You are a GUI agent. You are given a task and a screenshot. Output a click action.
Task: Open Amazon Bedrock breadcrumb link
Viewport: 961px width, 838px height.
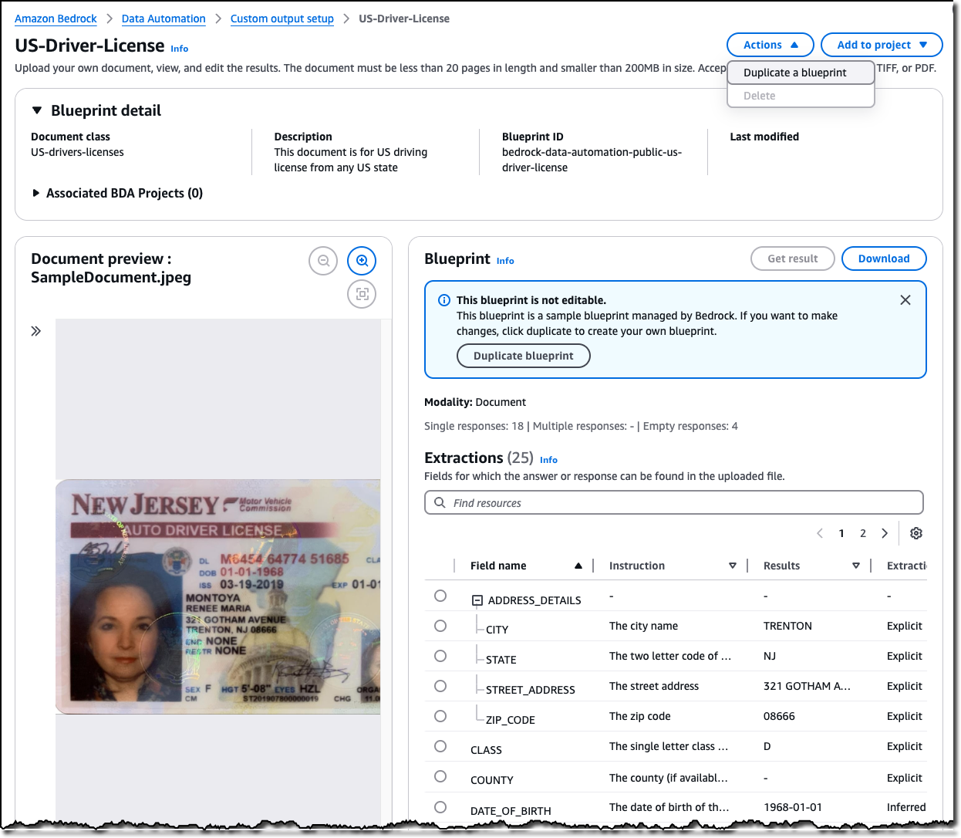tap(56, 19)
